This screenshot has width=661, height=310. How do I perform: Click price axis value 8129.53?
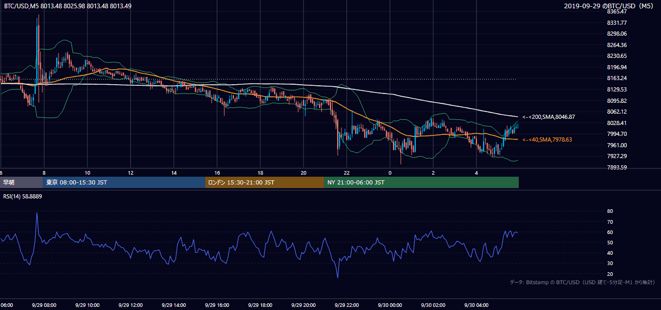coord(617,89)
